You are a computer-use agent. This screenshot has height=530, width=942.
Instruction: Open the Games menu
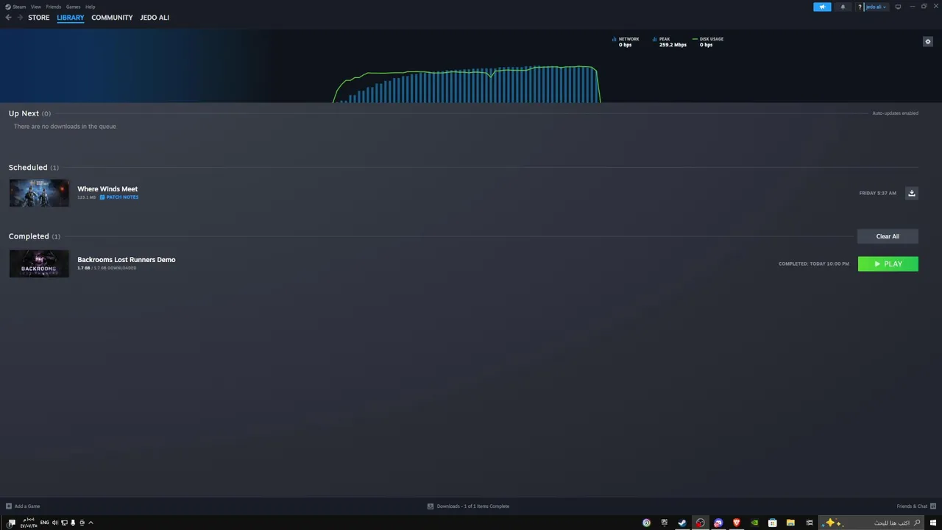click(x=73, y=7)
